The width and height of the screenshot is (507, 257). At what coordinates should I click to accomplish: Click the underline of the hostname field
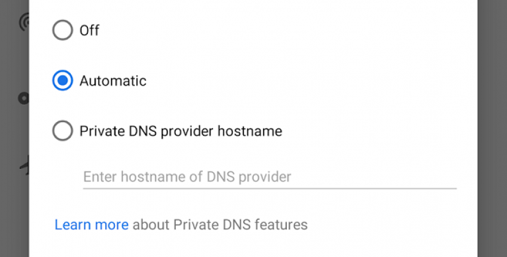pos(270,188)
